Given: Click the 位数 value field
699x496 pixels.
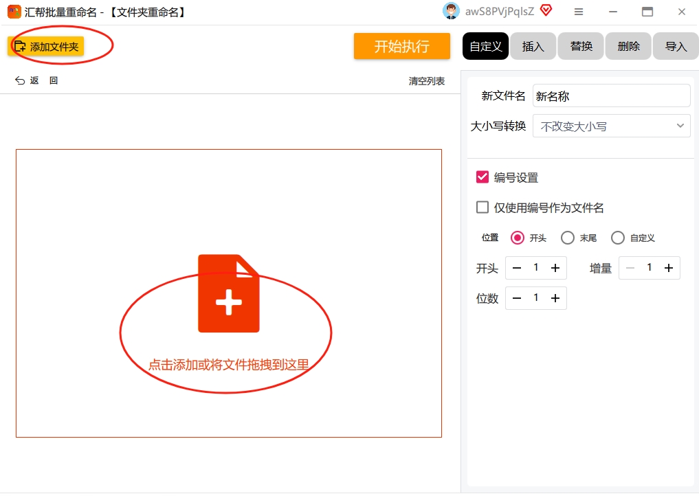Looking at the screenshot, I should (x=536, y=297).
